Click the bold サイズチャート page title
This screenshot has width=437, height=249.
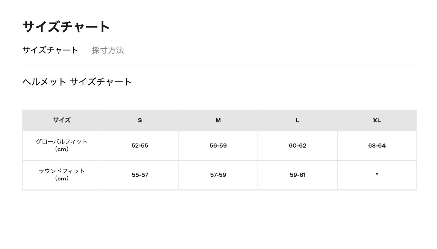click(x=66, y=27)
